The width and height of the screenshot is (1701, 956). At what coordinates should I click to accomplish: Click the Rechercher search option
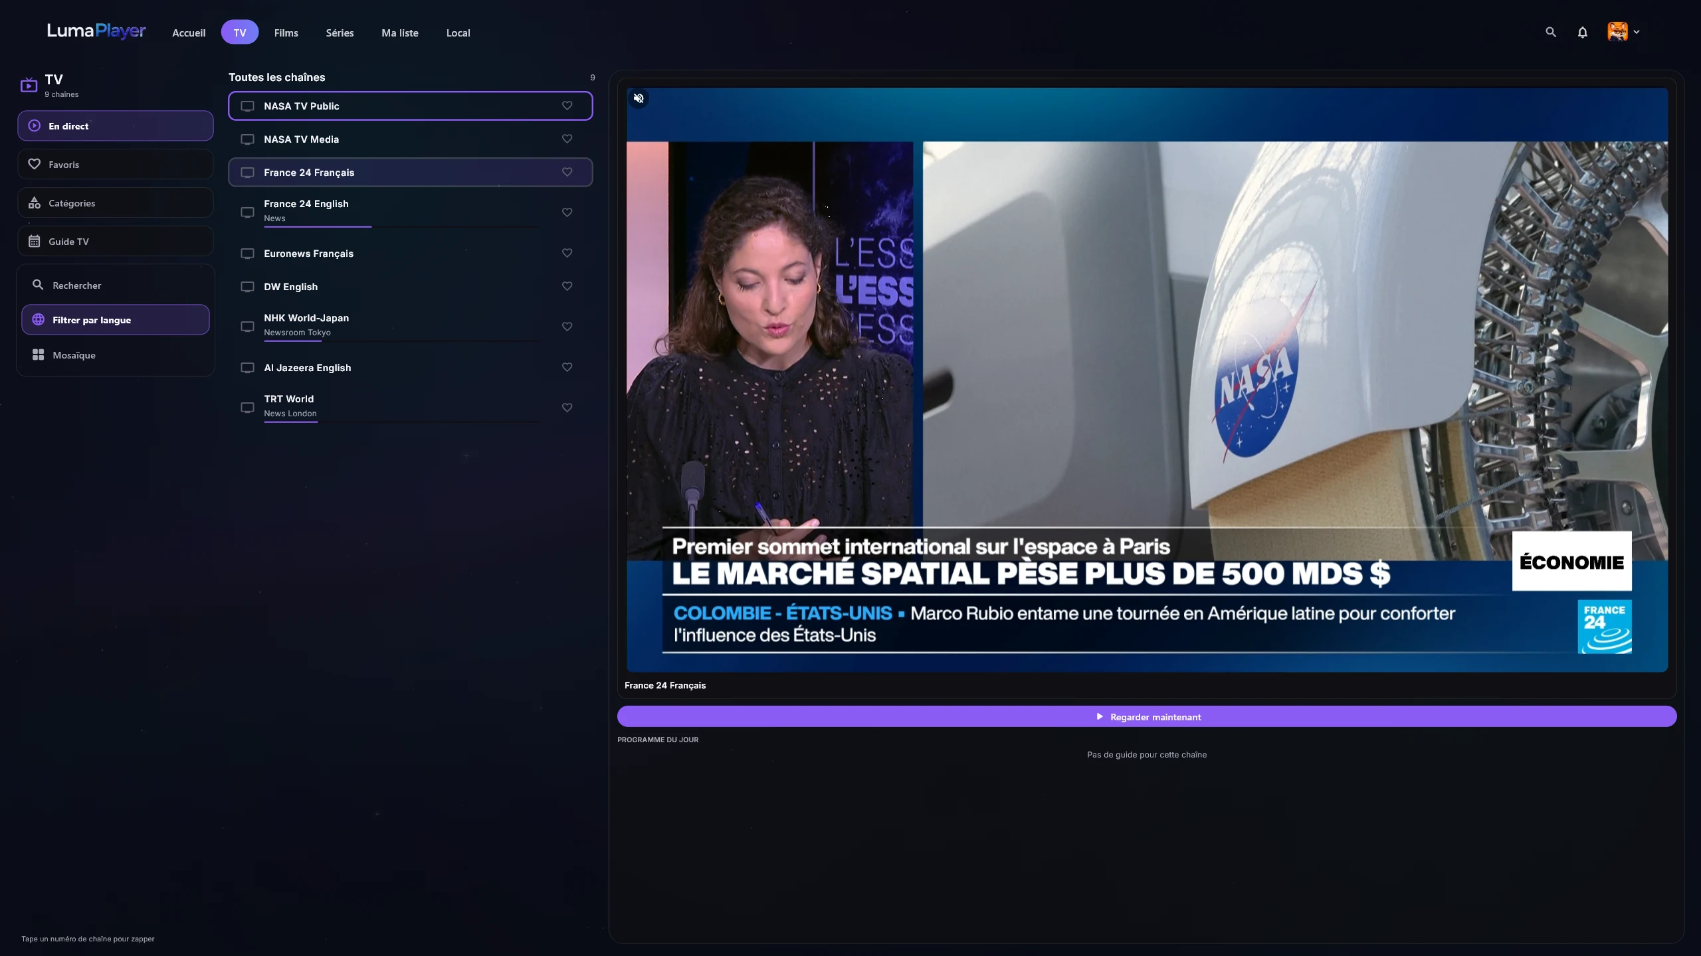[x=116, y=285]
